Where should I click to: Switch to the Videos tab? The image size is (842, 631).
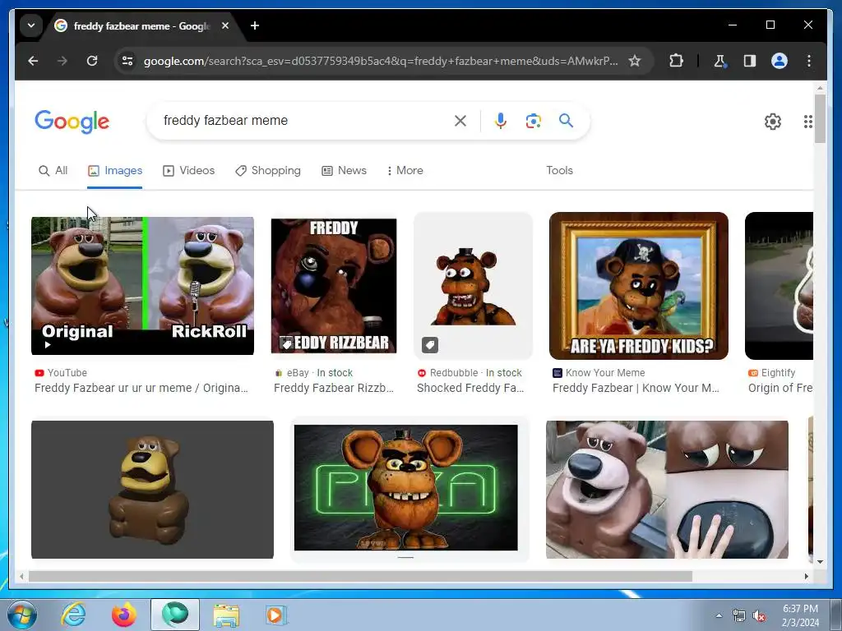(188, 171)
